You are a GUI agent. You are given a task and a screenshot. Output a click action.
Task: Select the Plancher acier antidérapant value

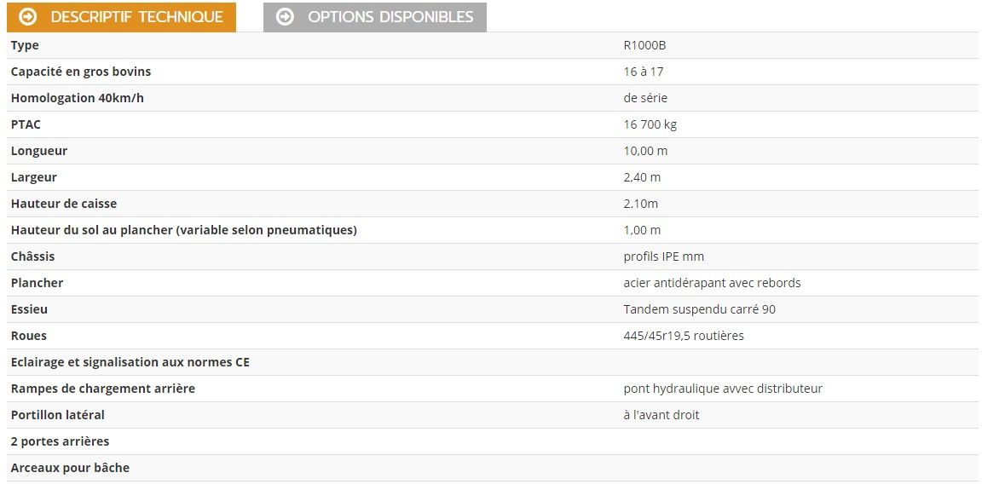[x=712, y=283]
